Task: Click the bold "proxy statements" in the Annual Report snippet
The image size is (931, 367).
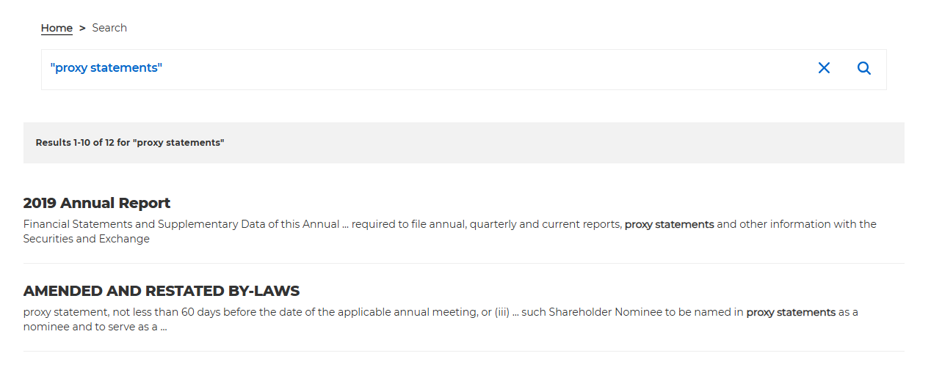Action: 669,224
